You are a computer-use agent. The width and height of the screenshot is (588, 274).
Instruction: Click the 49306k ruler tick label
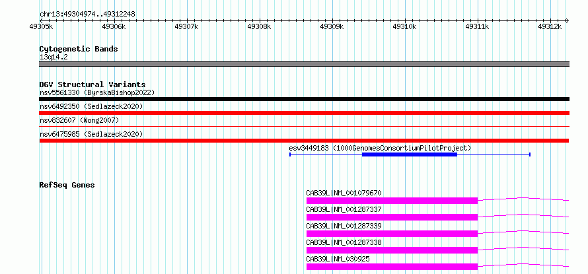114,27
